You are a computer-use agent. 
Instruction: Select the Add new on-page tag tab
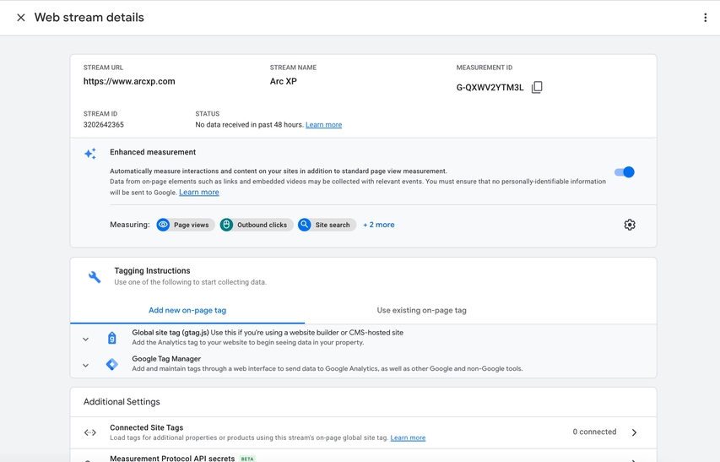(x=187, y=310)
